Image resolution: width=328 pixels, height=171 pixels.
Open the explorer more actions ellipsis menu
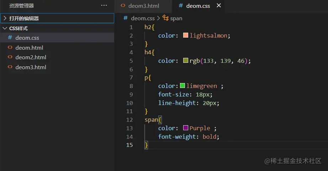(104, 6)
